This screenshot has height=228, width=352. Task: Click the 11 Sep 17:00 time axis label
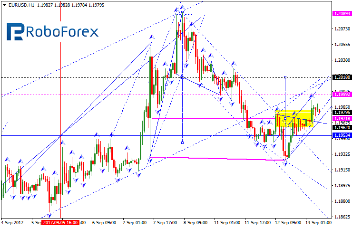click(x=257, y=223)
